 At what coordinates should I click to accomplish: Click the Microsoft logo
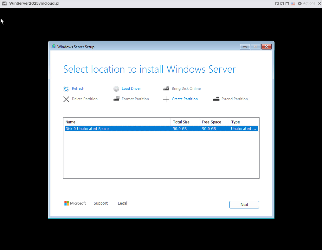(x=75, y=203)
